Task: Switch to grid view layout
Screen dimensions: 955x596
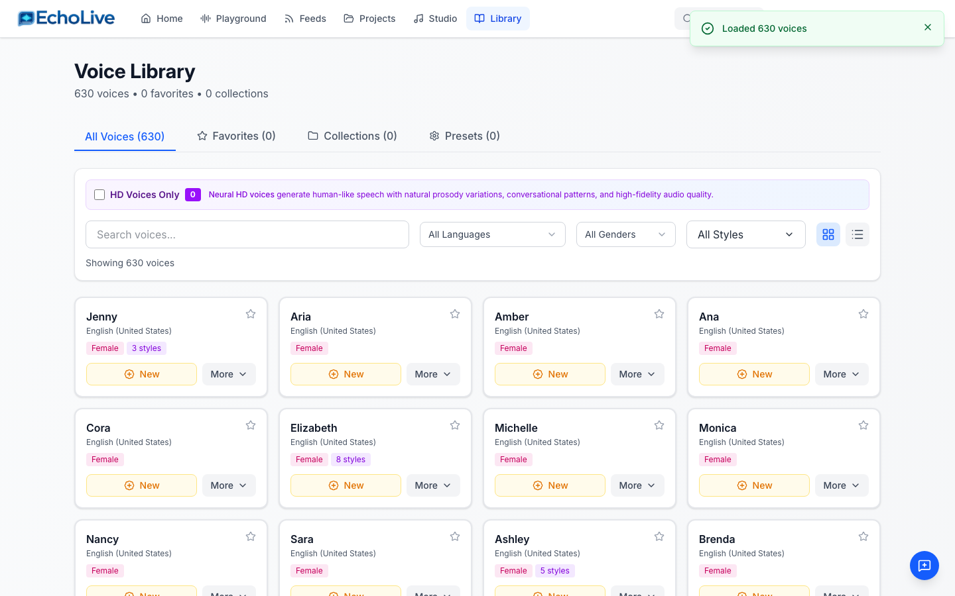Action: [x=828, y=234]
